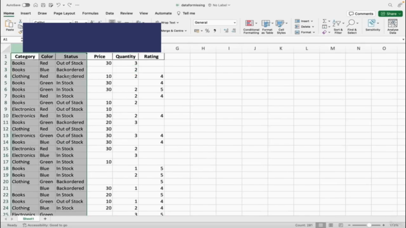Open the Formulas ribbon tab
The image size is (406, 228).
pos(90,13)
